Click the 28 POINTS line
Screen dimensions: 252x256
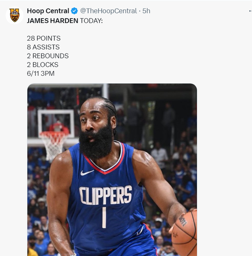[x=44, y=38]
